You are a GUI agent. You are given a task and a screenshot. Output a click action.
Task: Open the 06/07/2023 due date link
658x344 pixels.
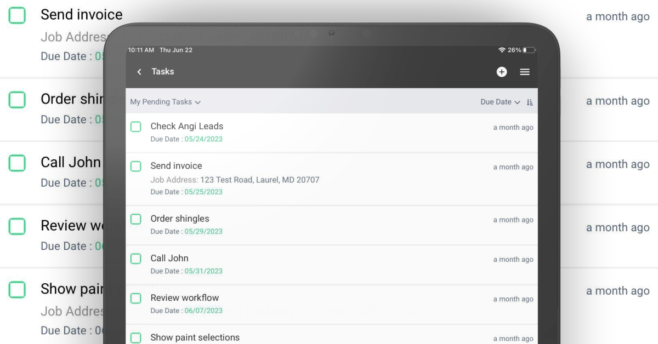203,310
